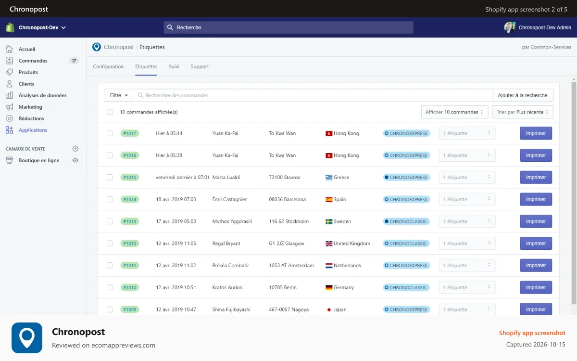The height and width of the screenshot is (361, 577).
Task: Check the box for order #1011
Action: pyautogui.click(x=110, y=265)
